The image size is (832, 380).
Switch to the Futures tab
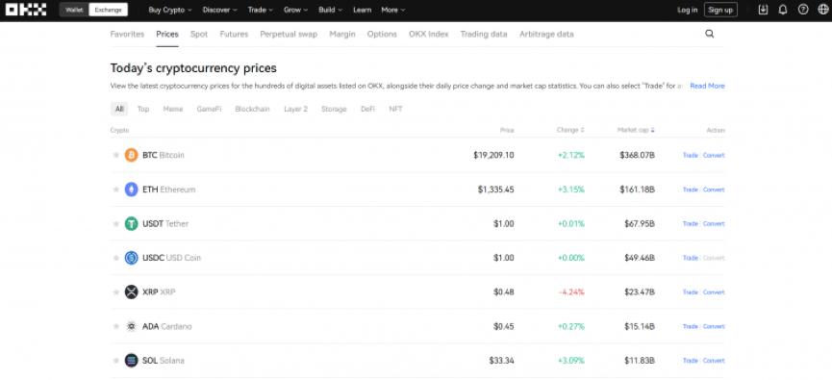[234, 34]
